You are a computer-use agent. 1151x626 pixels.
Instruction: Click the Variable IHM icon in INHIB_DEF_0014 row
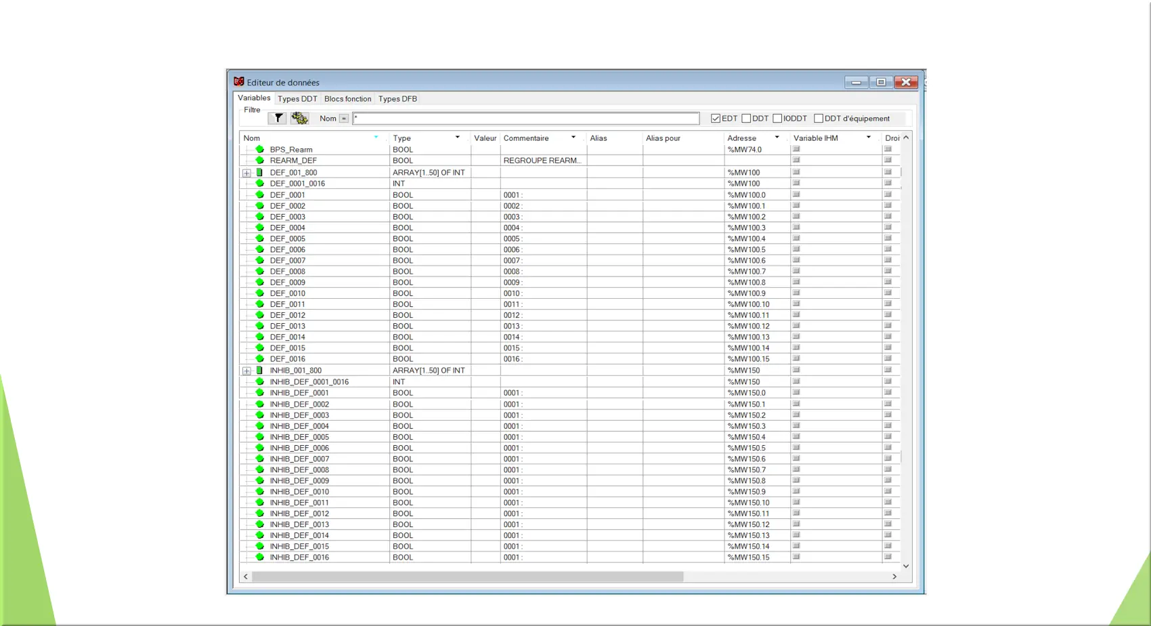pyautogui.click(x=796, y=535)
